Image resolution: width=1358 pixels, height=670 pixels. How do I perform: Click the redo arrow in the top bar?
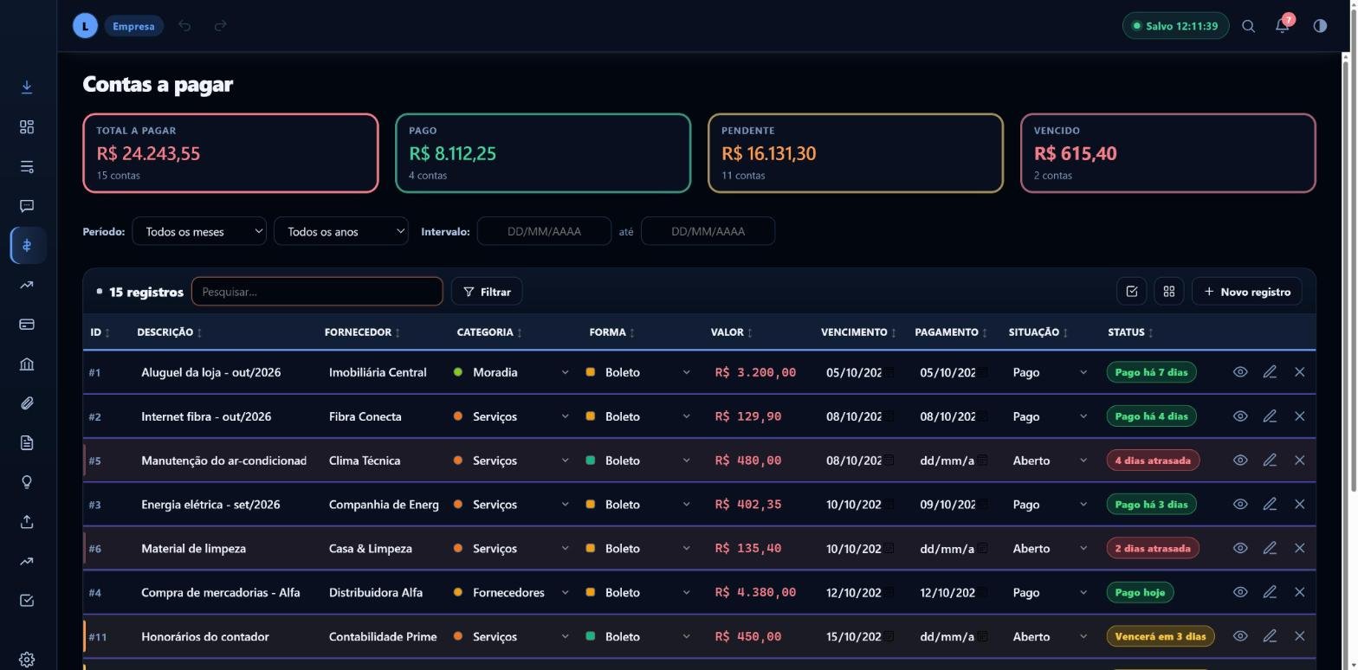[x=220, y=26]
